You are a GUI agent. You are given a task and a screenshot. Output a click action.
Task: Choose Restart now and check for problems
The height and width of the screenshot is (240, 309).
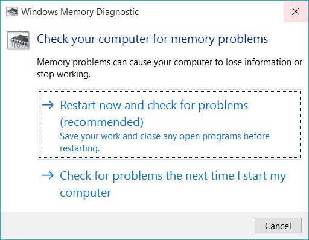coord(170,124)
